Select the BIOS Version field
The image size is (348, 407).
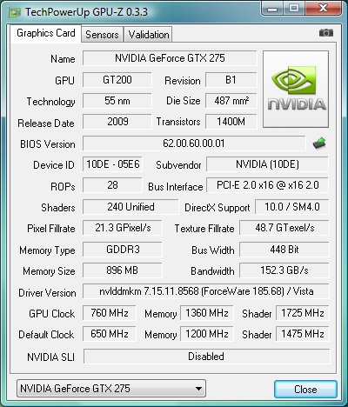194,143
